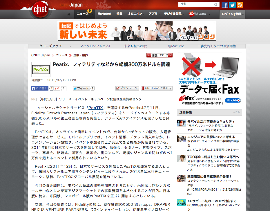
Task: Open the Marketers' nav item
Action: click(104, 14)
